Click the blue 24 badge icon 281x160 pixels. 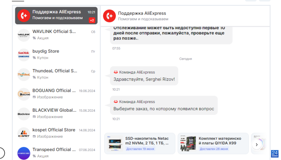(x=274, y=153)
